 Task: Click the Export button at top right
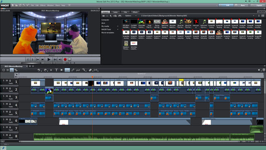click(x=258, y=5)
